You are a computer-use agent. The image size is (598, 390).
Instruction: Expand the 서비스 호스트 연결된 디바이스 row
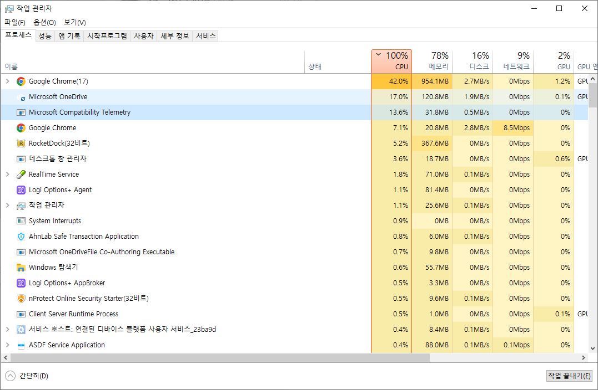7,329
